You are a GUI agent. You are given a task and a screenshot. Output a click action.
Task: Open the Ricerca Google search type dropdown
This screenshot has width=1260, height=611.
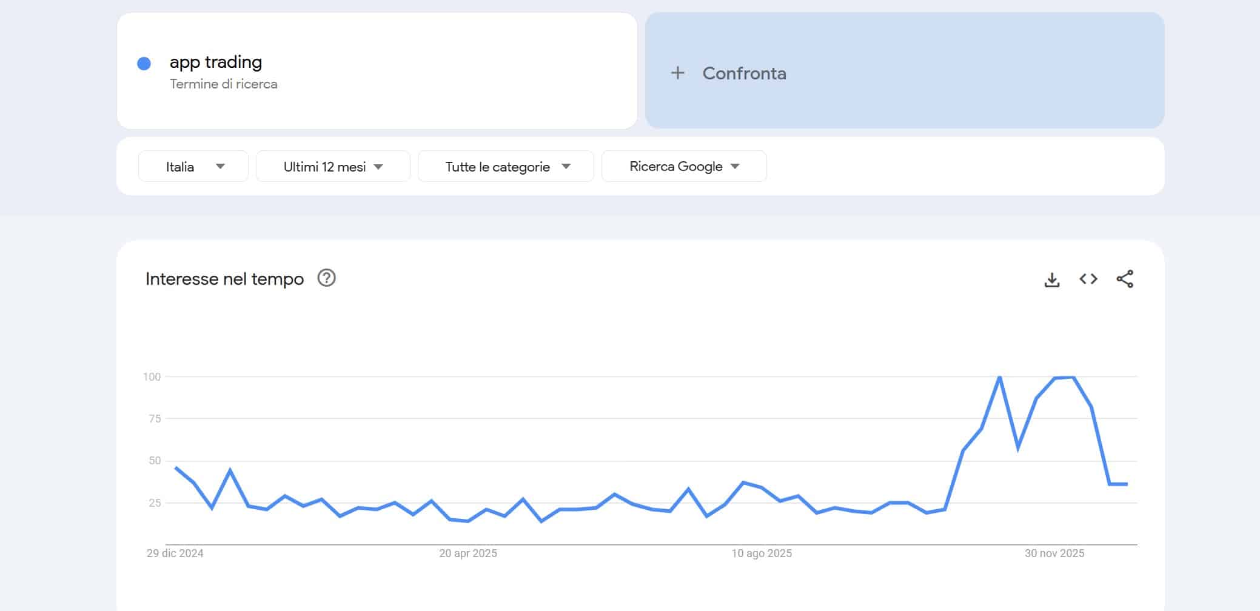[684, 165]
